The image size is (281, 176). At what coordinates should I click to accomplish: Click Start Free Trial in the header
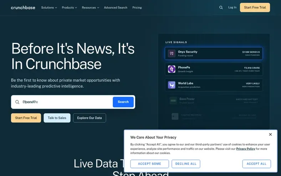[255, 8]
